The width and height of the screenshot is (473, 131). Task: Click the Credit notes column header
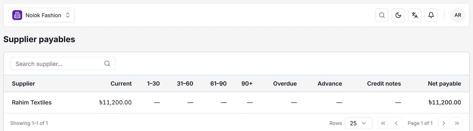point(384,83)
